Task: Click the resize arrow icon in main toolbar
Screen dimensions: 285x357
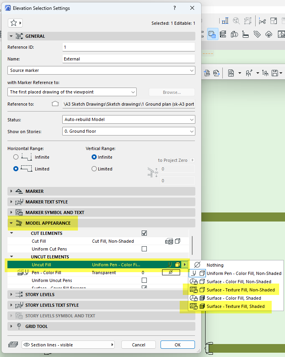Action: pos(274,21)
